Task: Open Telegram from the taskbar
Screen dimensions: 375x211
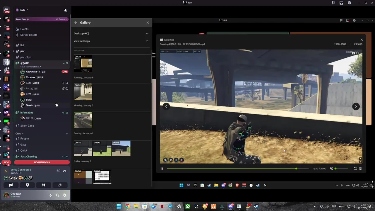Action: [171, 206]
